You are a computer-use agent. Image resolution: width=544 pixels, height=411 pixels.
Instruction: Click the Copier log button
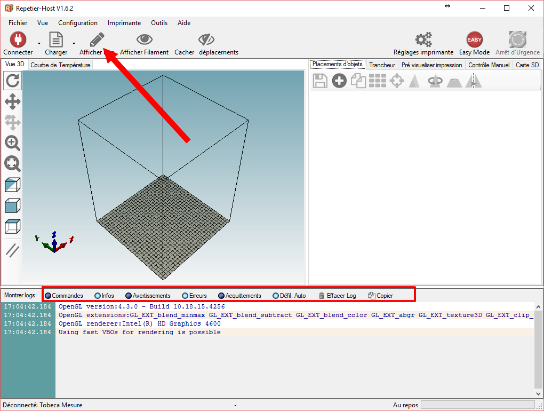380,296
